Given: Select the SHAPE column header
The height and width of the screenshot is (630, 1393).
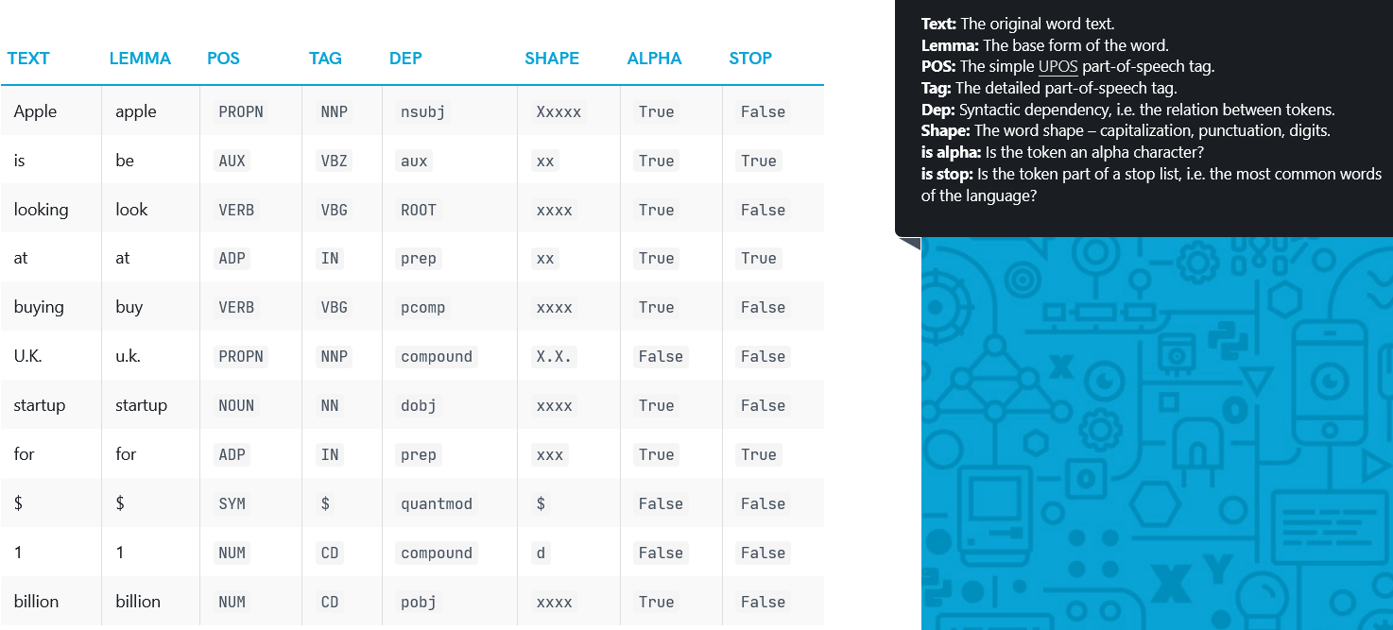Looking at the screenshot, I should pos(552,59).
